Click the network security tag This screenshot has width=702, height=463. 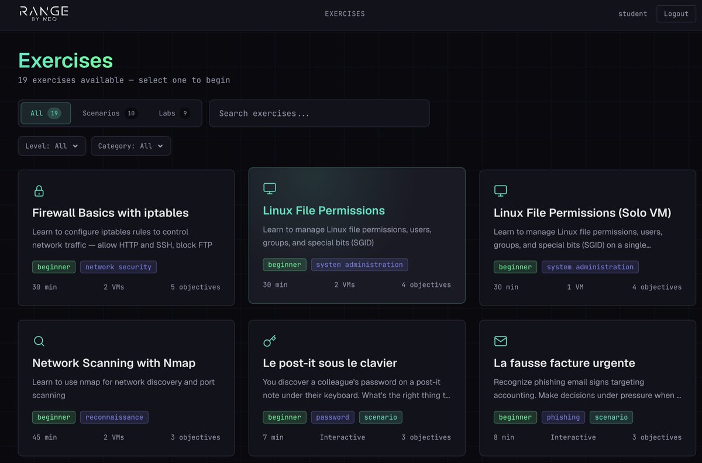pyautogui.click(x=118, y=267)
